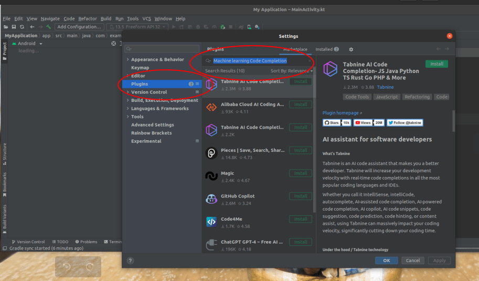
Task: Click the plugin description scrollbar
Action: pyautogui.click(x=454, y=121)
